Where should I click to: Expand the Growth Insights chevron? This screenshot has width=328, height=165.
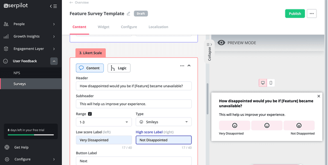click(x=54, y=36)
